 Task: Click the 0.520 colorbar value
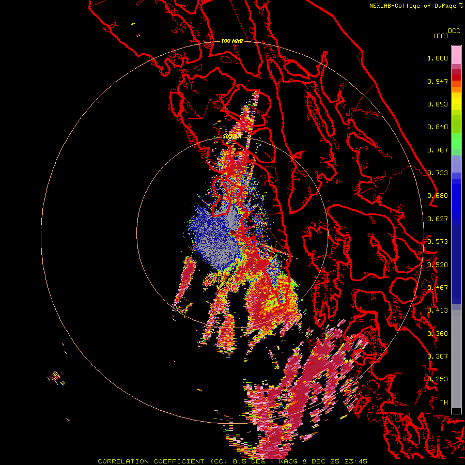438,265
